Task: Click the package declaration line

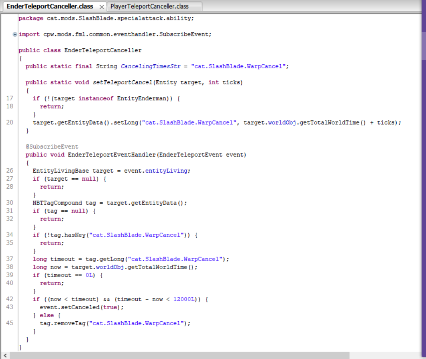Action: pyautogui.click(x=106, y=18)
